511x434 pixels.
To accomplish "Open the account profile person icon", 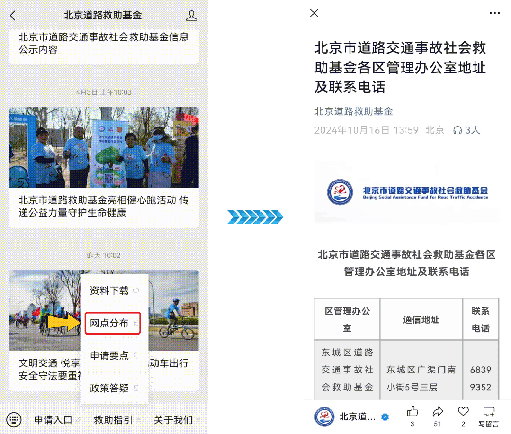I will [191, 16].
